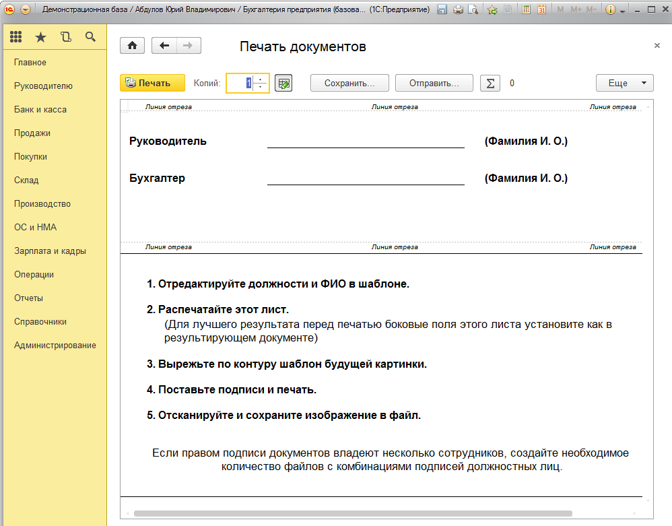Viewport: 672px width, 526px height.
Task: Open the History scroll icon
Action: pyautogui.click(x=65, y=37)
